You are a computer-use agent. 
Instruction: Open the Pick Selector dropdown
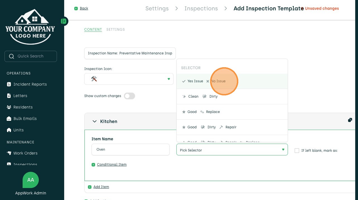tap(232, 150)
